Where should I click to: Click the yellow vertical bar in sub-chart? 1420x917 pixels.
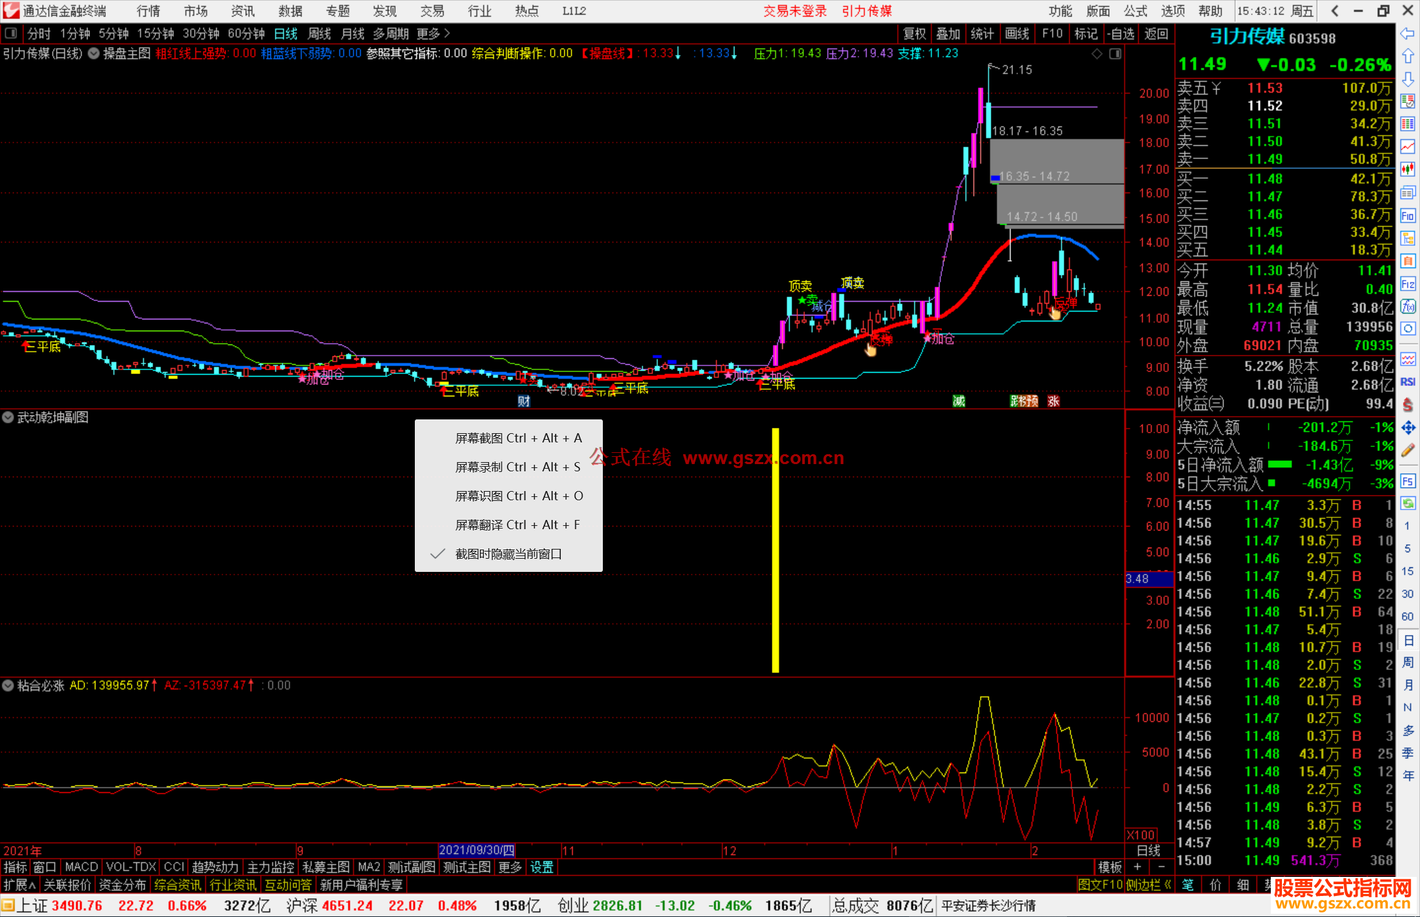tap(776, 550)
